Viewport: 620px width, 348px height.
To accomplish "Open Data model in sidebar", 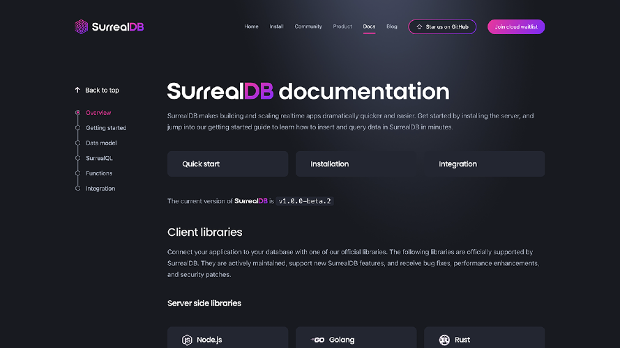I will pos(101,143).
